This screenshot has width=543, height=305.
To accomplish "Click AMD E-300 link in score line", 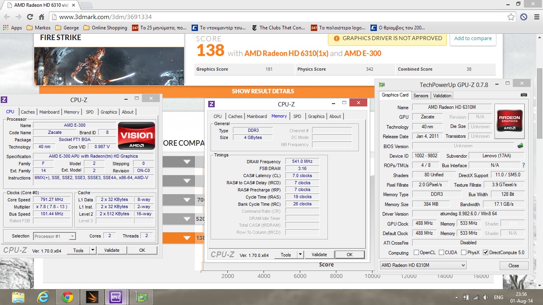I will coord(363,53).
